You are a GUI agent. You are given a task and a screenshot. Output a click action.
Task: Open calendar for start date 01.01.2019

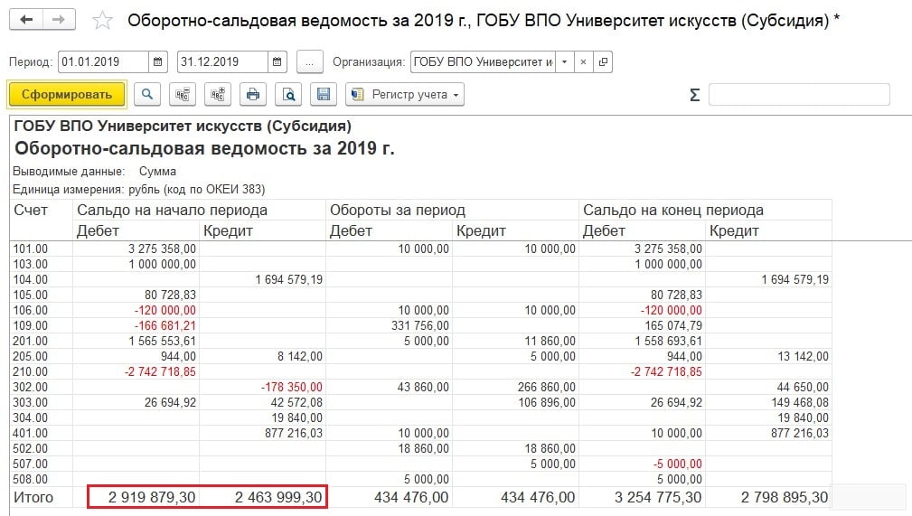click(x=157, y=61)
